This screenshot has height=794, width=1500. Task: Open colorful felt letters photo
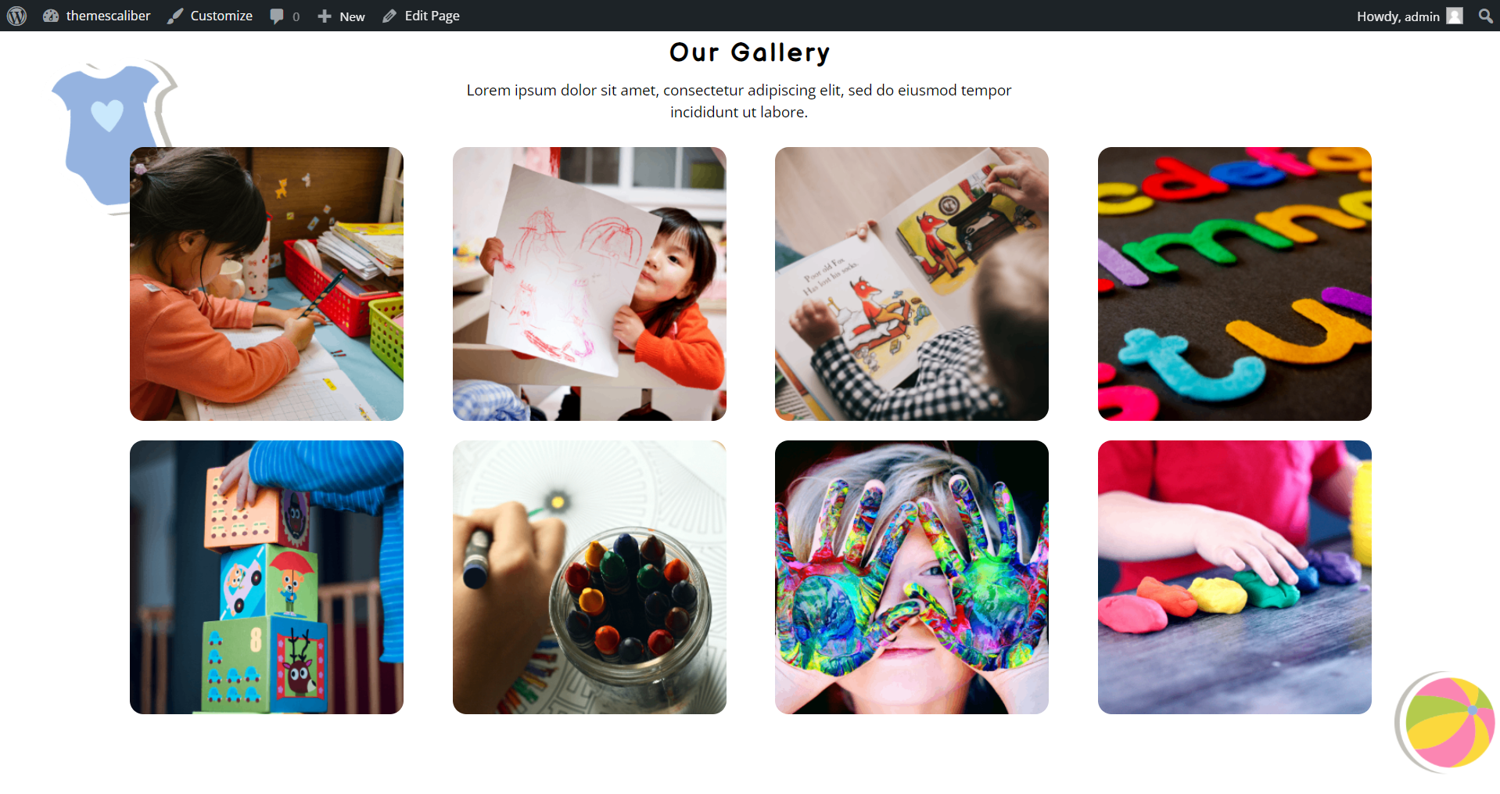coord(1235,284)
